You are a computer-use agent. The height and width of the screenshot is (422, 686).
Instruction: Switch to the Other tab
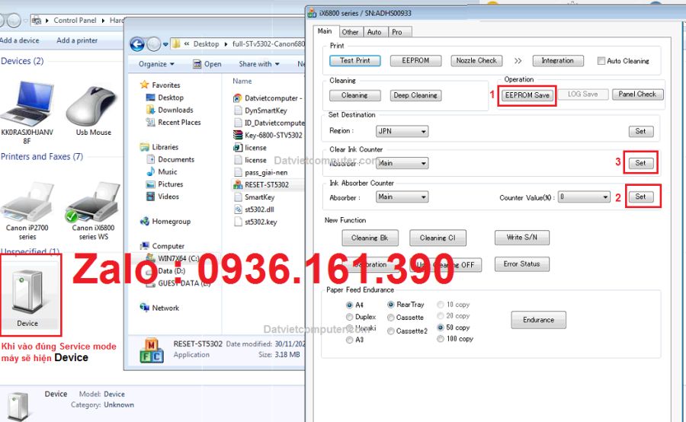point(350,32)
